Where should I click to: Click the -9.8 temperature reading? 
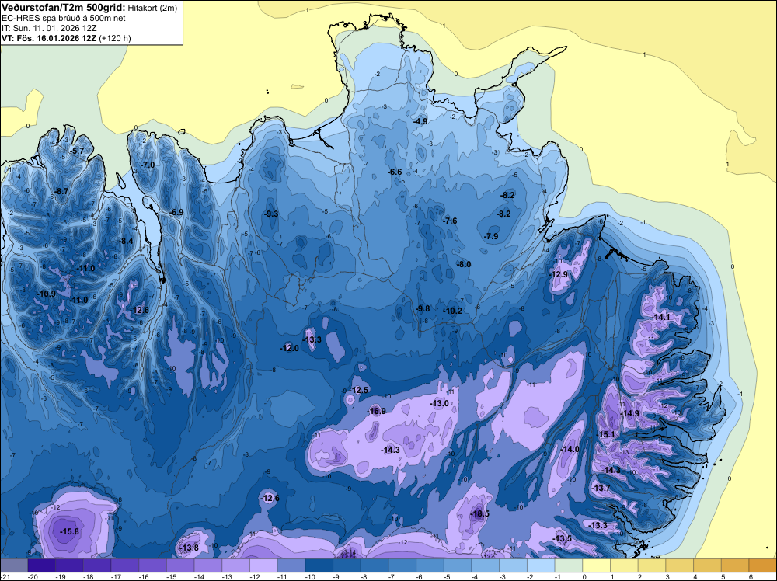423,308
